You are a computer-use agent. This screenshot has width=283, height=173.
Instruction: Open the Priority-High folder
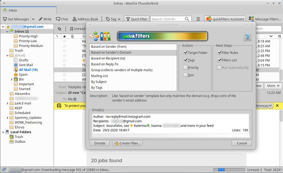tap(28, 36)
